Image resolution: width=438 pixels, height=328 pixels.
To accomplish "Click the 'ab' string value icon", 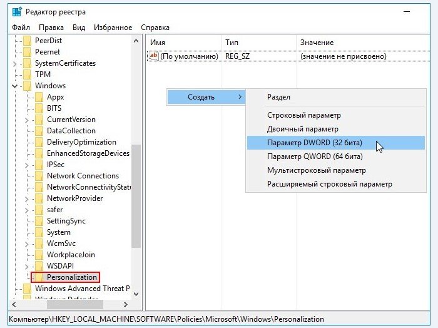I will [x=154, y=56].
